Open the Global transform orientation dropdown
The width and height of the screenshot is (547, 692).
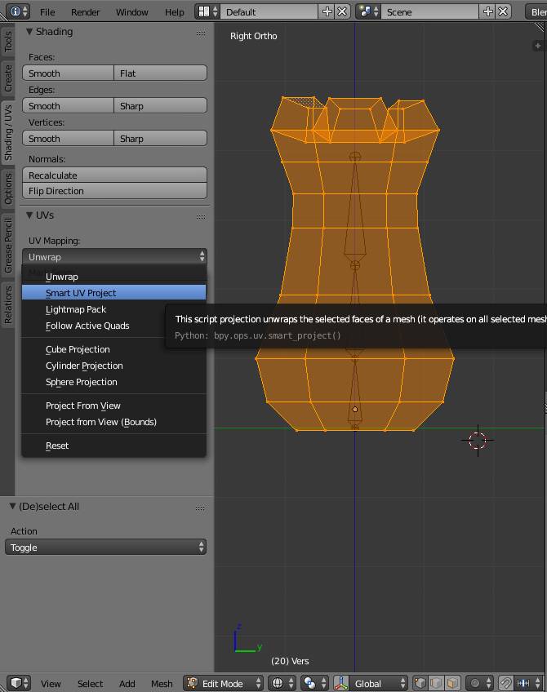pos(378,683)
